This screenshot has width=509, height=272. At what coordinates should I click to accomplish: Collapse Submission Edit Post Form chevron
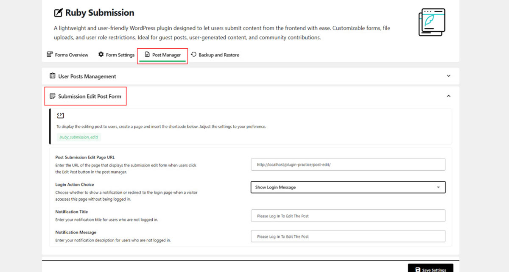pyautogui.click(x=449, y=96)
